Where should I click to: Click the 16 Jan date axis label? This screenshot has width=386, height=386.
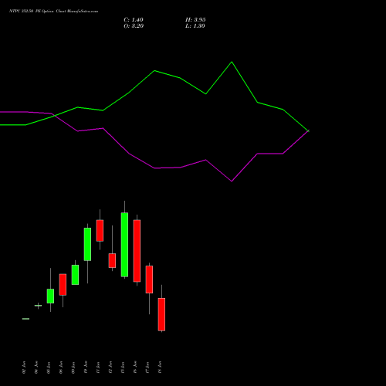tap(135, 367)
